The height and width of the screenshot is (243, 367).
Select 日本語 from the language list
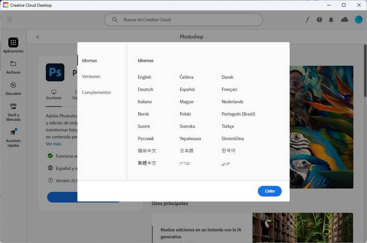click(x=186, y=150)
